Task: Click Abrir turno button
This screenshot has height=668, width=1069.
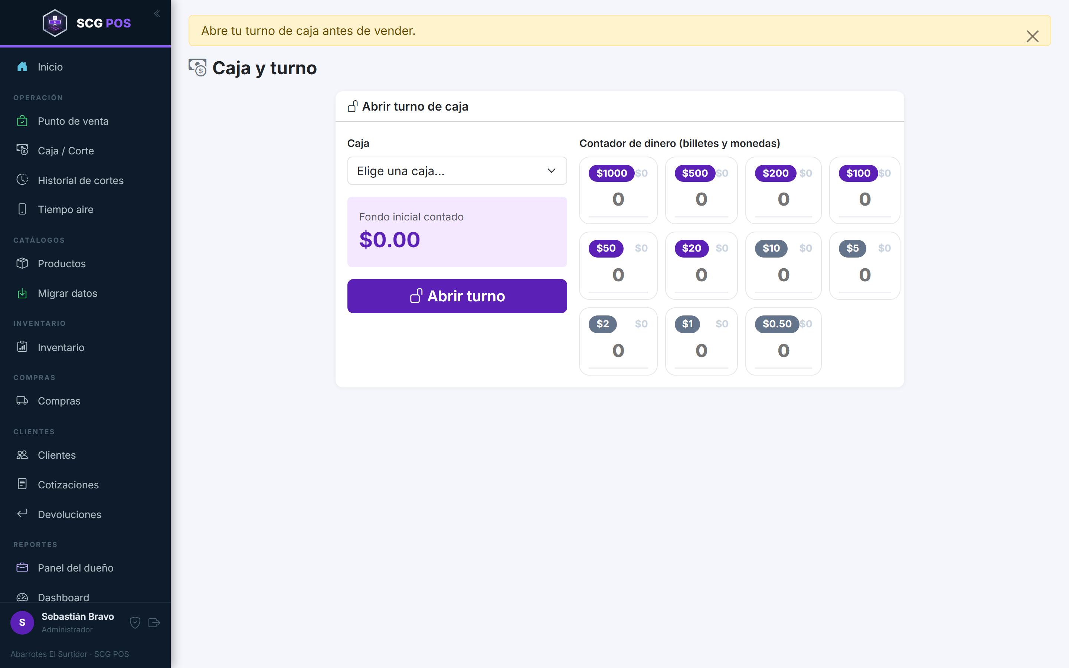Action: point(457,296)
